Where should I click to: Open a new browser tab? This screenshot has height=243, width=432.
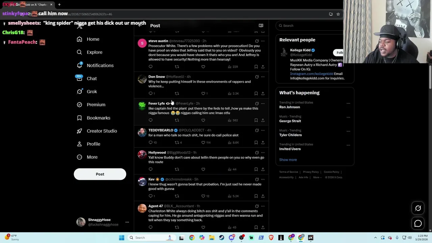[59, 5]
